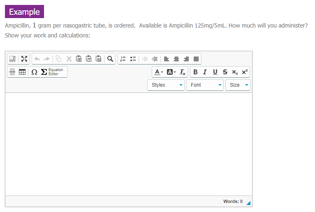Toggle strikethrough formatting
This screenshot has width=315, height=212.
click(225, 72)
